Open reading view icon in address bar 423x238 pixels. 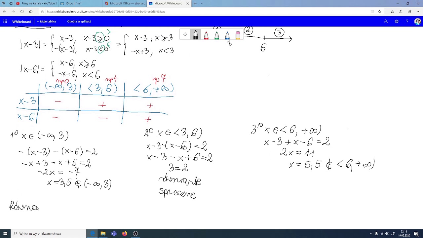pos(372,11)
